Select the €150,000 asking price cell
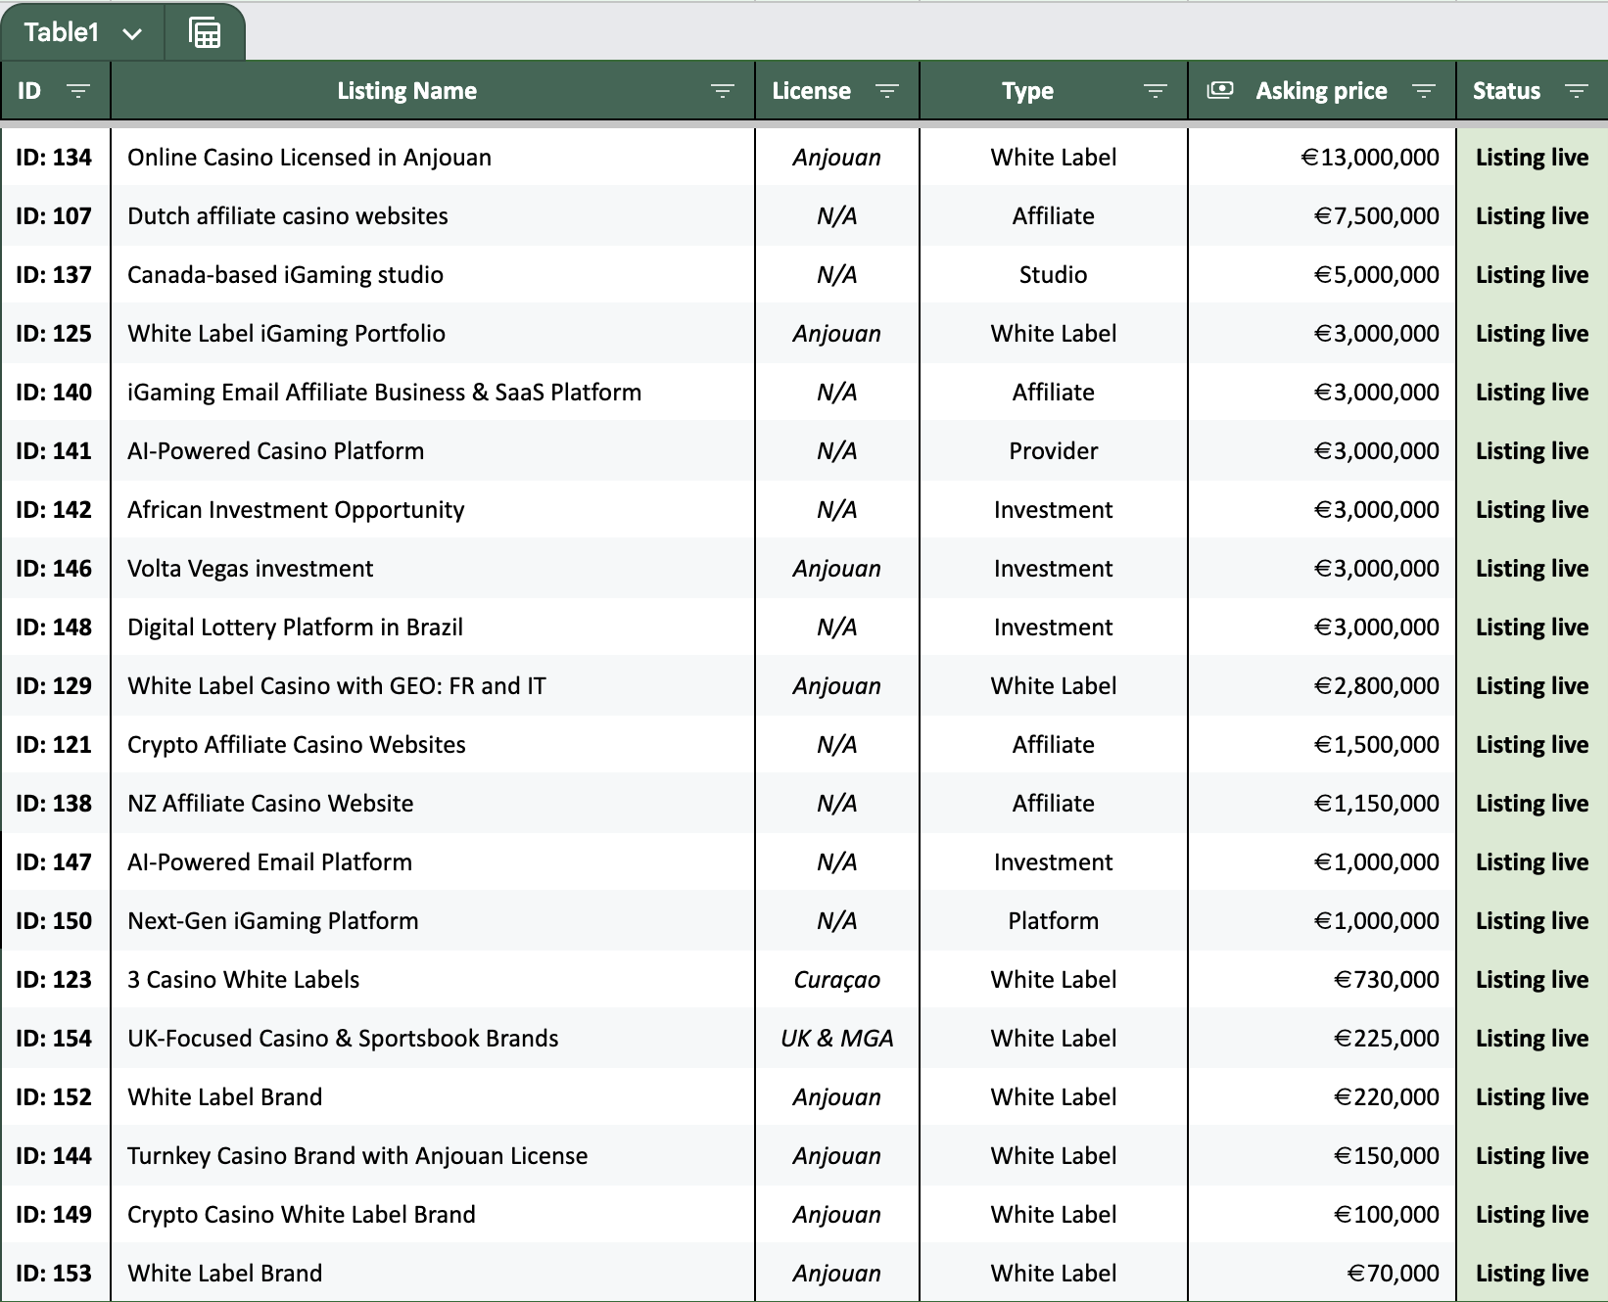1608x1302 pixels. pos(1322,1156)
